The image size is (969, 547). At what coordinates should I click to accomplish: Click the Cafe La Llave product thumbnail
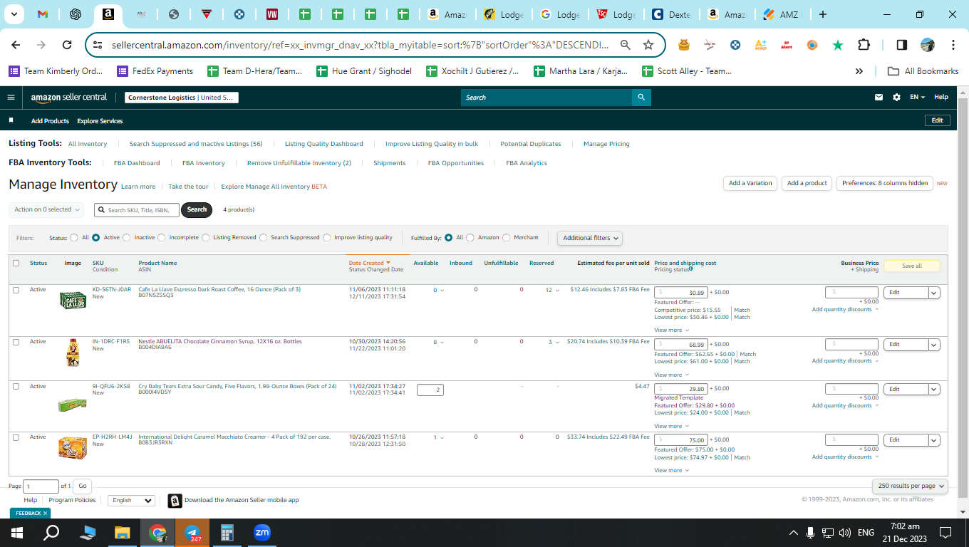tap(73, 299)
